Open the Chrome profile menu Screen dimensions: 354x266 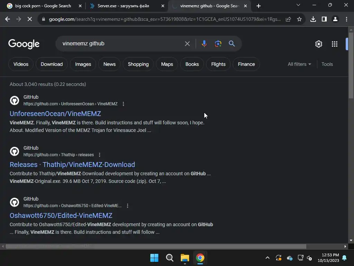coord(335,19)
